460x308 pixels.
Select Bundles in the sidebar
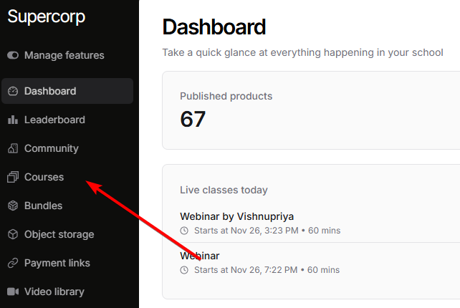[x=43, y=206]
